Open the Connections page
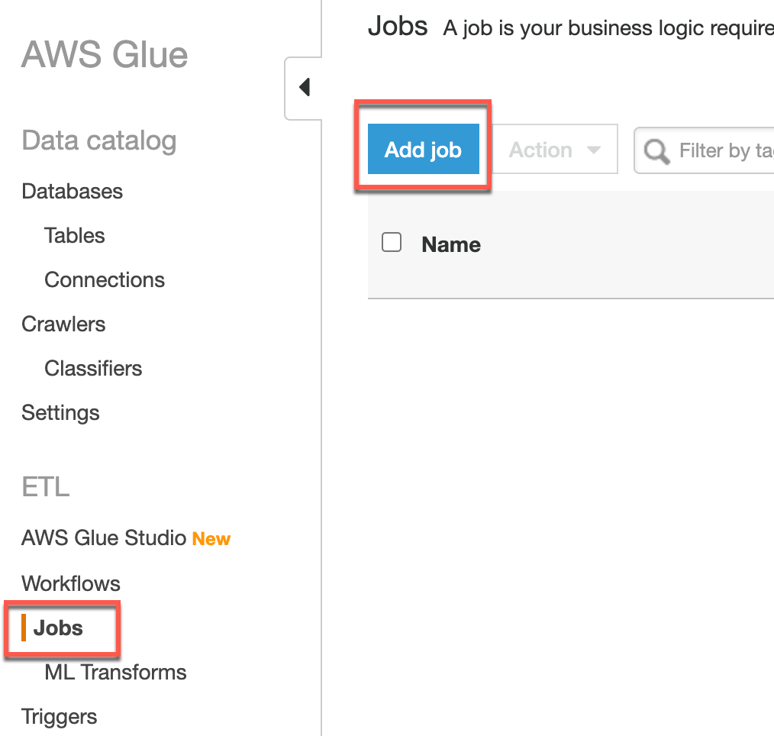 (105, 279)
